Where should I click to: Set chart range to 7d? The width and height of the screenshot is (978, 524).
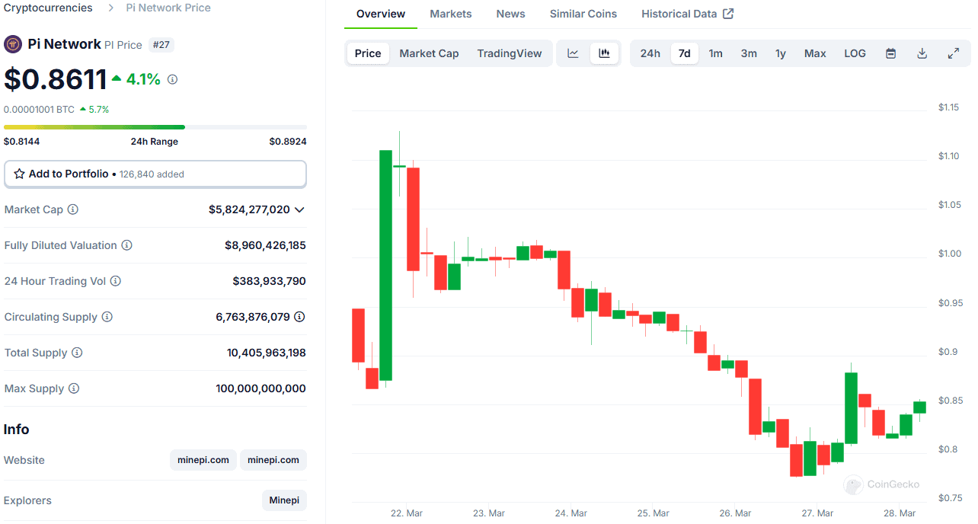click(685, 53)
